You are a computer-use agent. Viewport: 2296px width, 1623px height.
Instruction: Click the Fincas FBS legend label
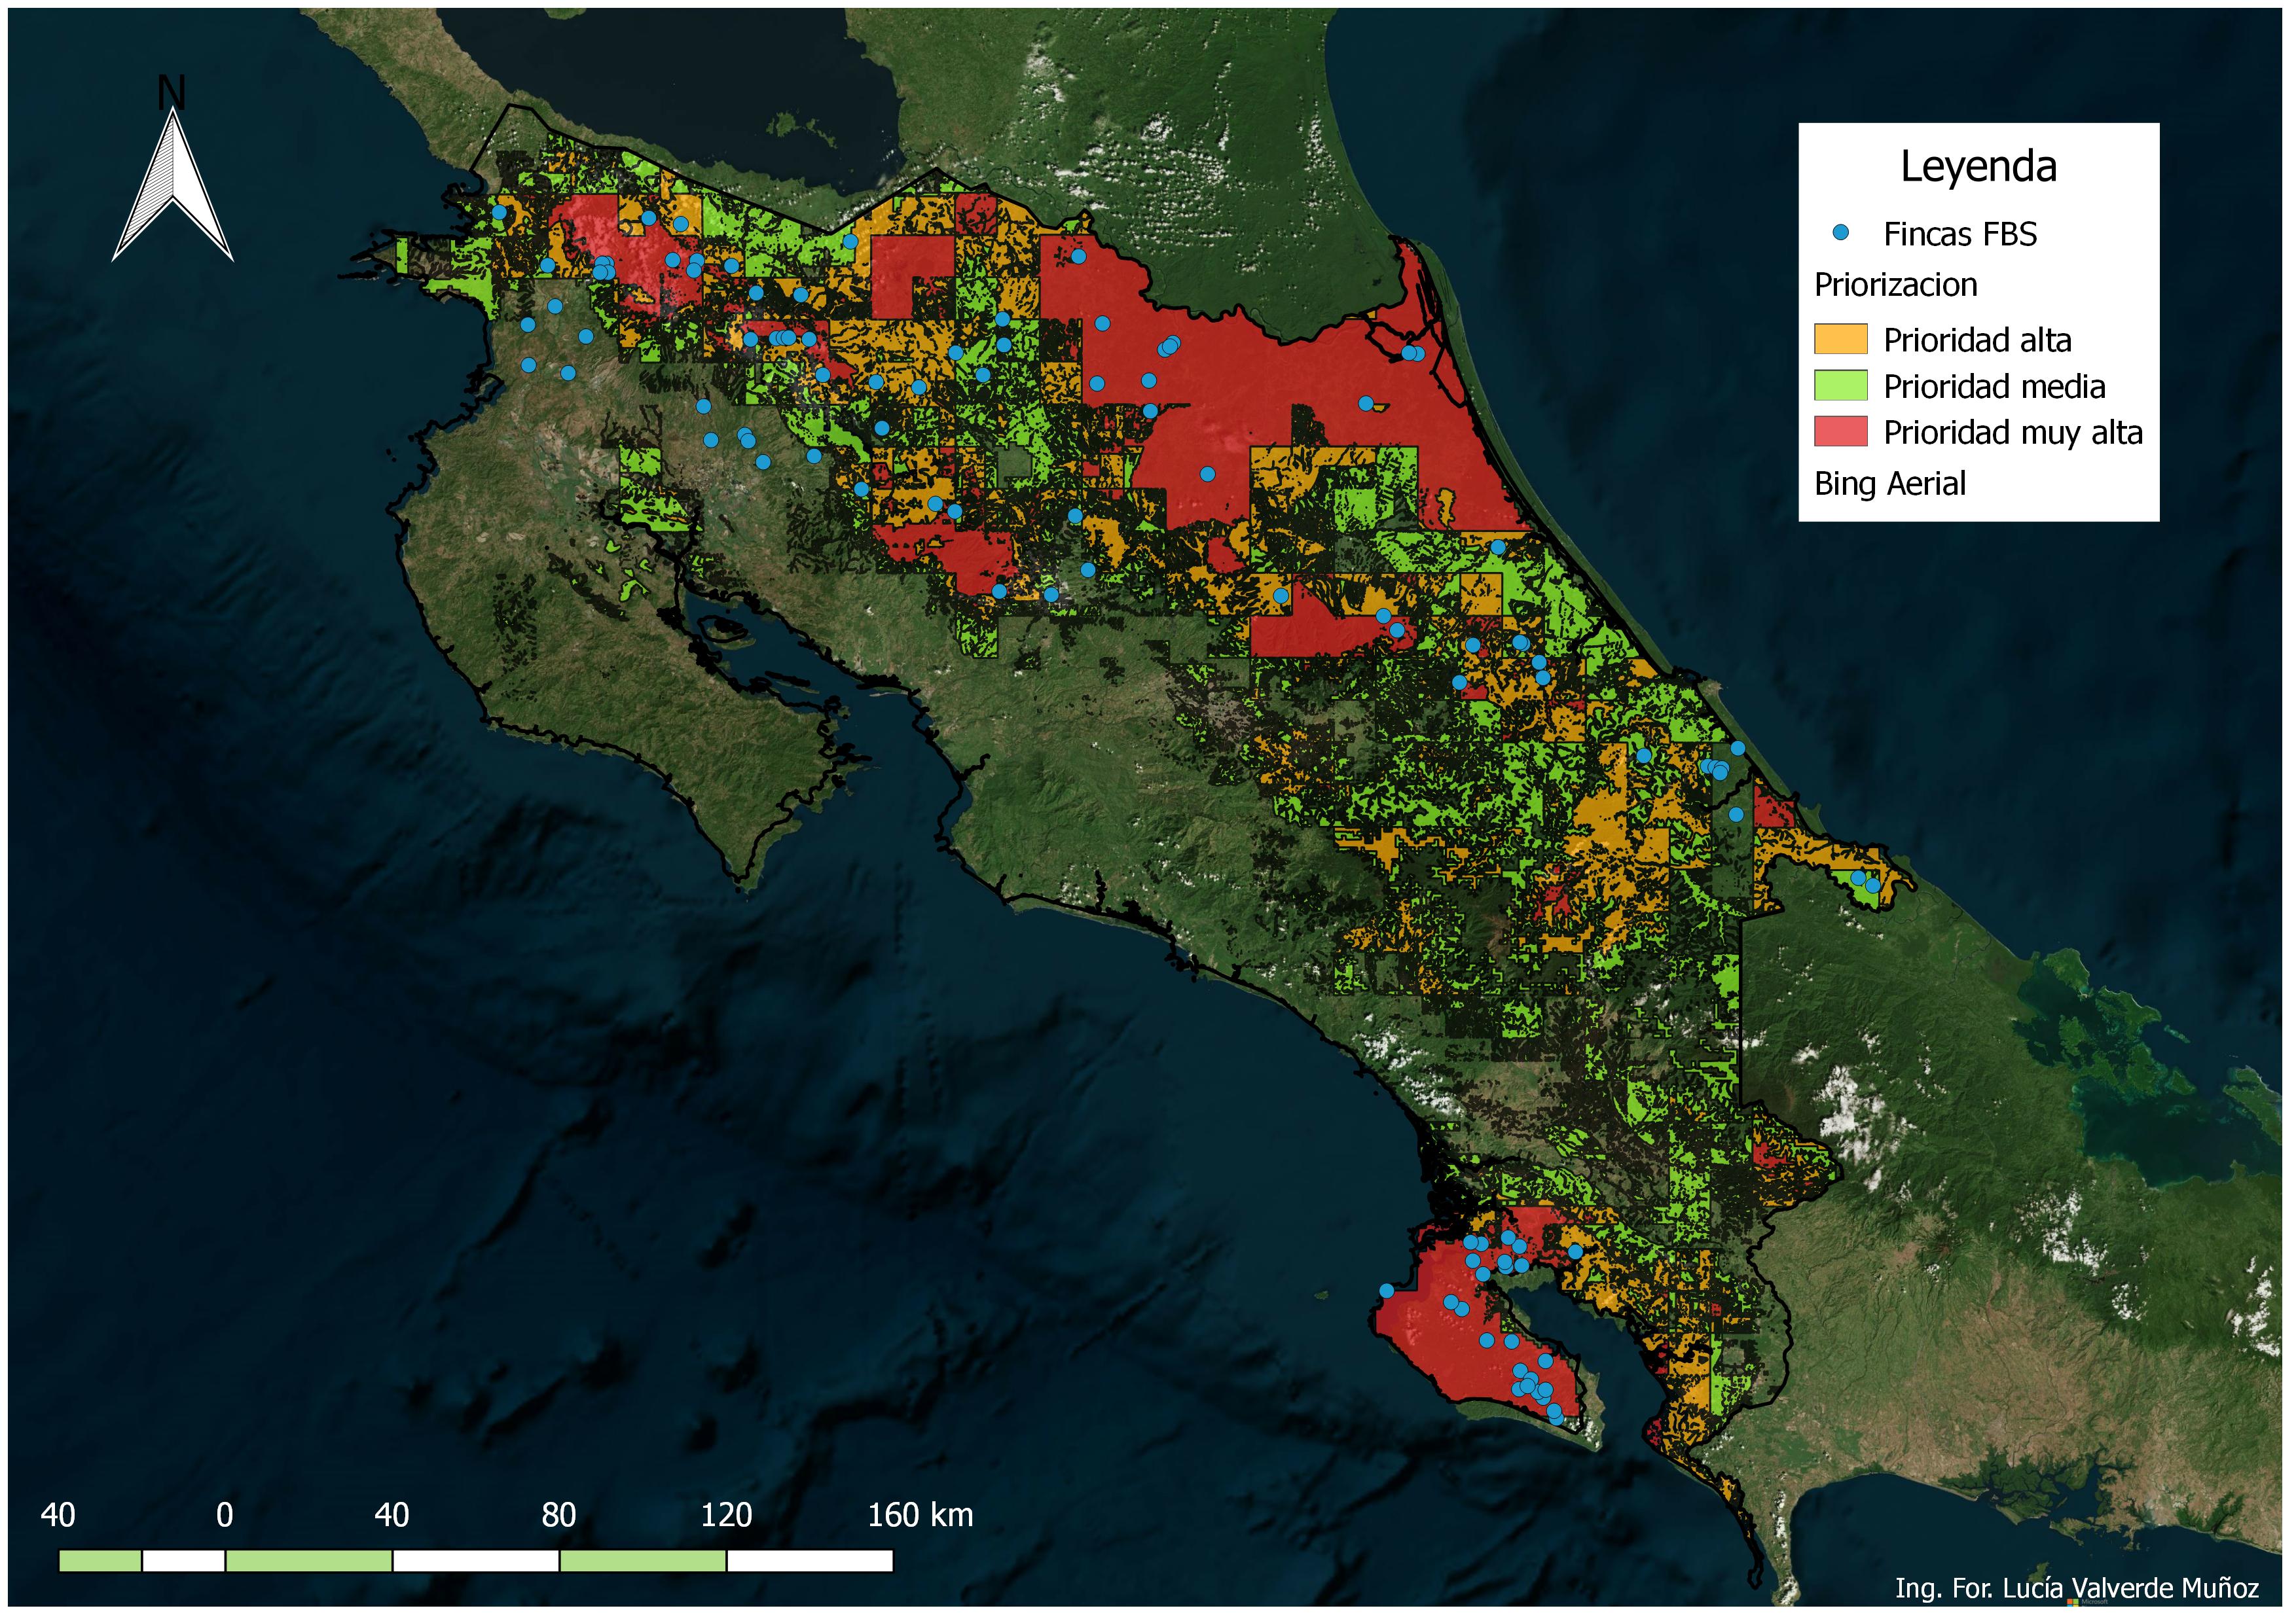click(x=1960, y=234)
